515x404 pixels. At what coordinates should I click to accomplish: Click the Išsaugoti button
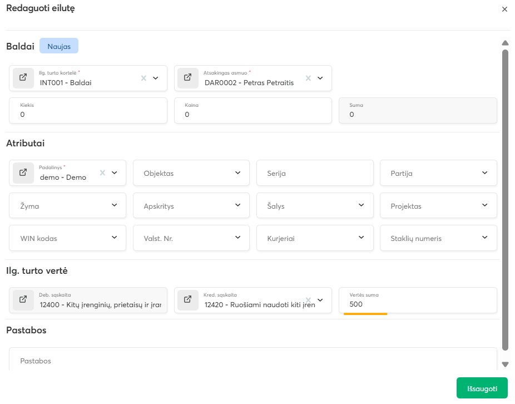pyautogui.click(x=482, y=388)
